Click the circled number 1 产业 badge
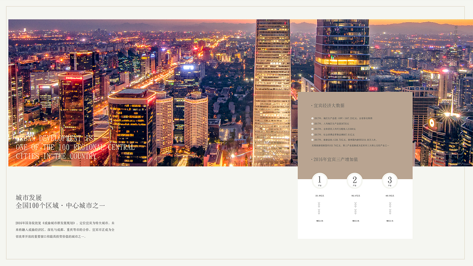This screenshot has height=266, width=473. coord(320,181)
